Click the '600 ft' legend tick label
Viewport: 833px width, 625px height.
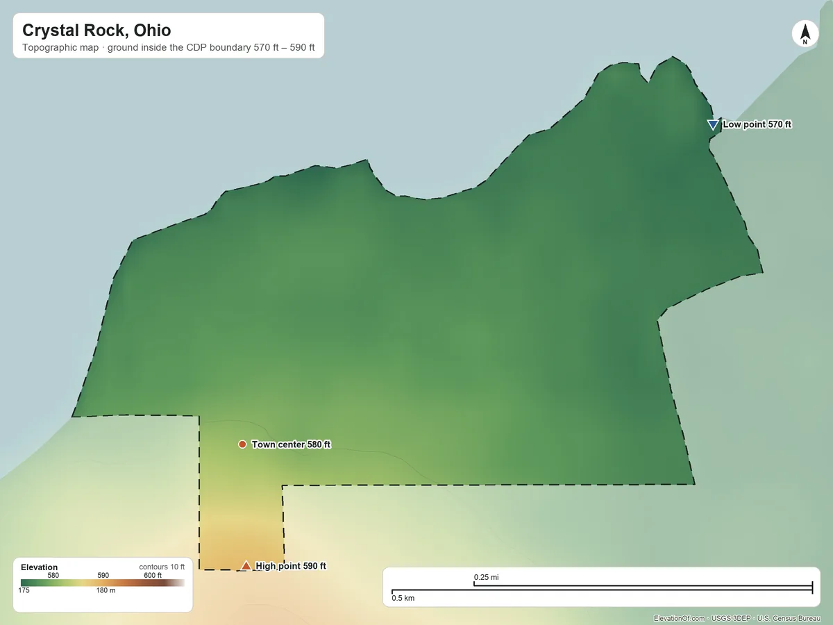point(153,575)
